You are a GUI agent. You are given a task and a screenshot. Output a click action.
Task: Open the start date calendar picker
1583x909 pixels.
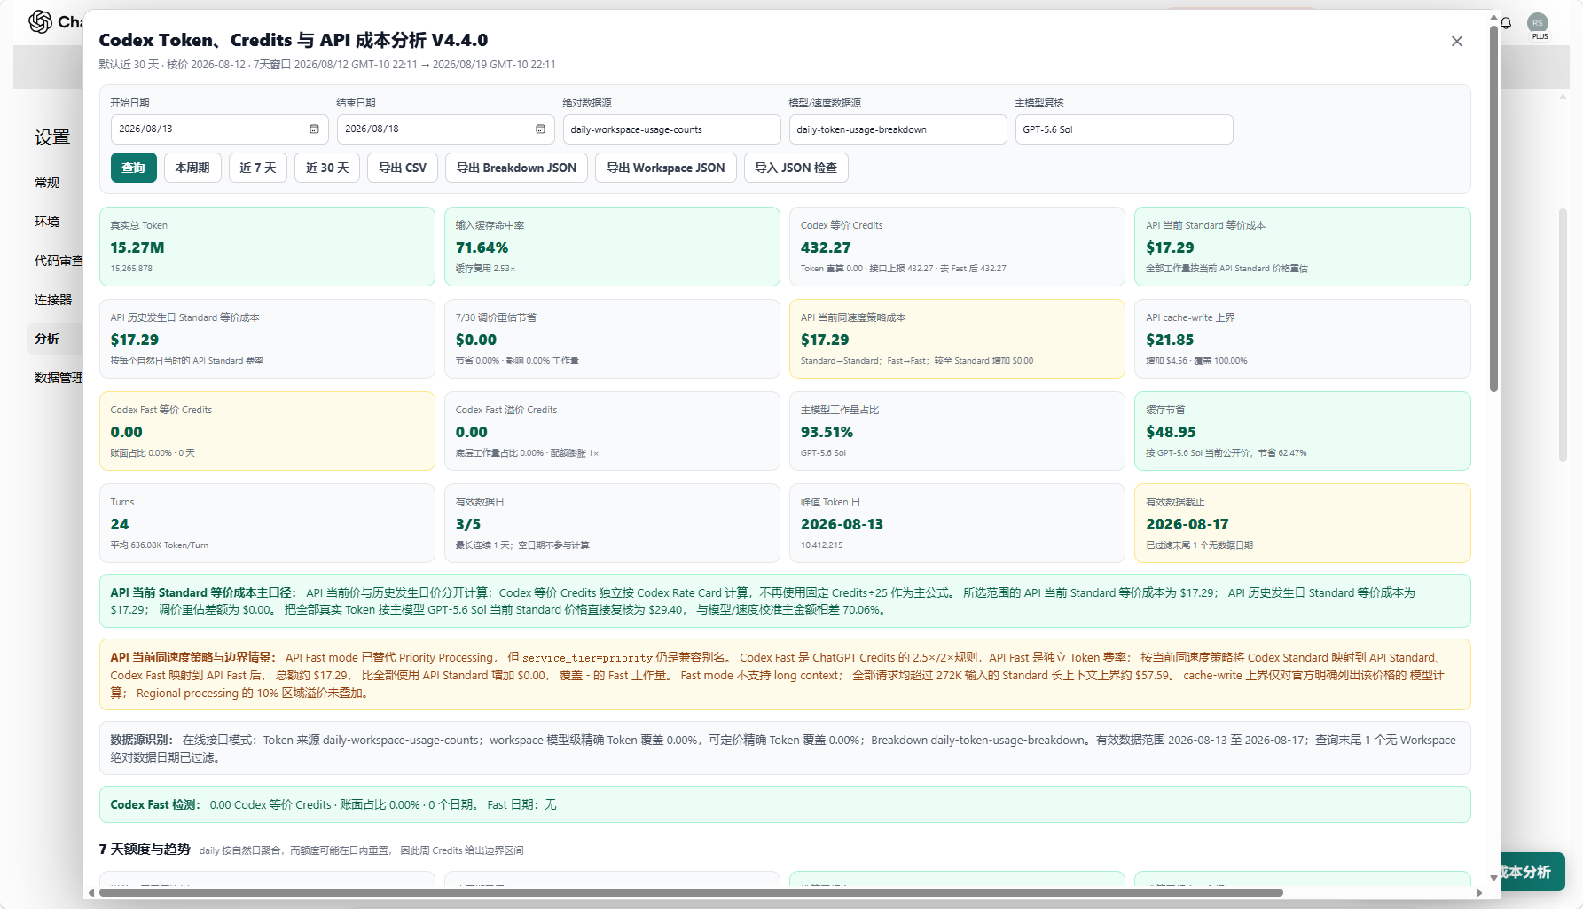pyautogui.click(x=314, y=129)
